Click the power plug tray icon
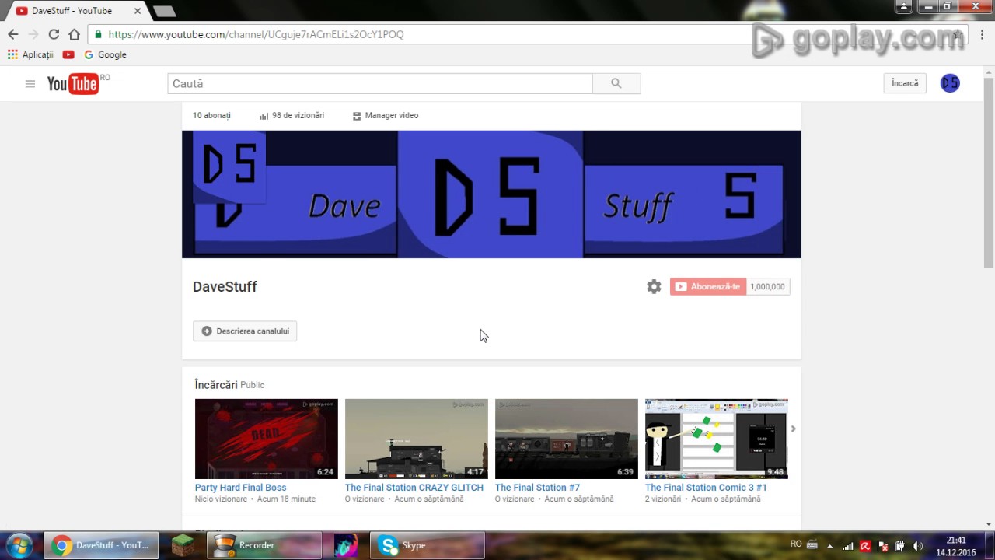Screen dimensions: 995x560 [899, 546]
